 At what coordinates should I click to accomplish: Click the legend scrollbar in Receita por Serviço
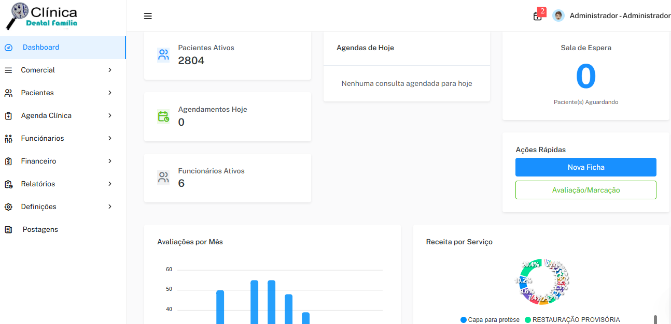pyautogui.click(x=655, y=319)
